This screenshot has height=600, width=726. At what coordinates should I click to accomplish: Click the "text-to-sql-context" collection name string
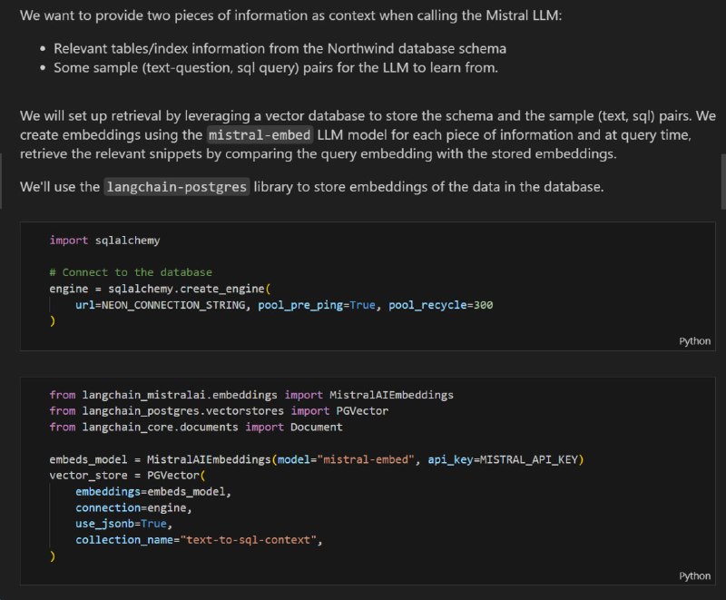click(x=248, y=540)
